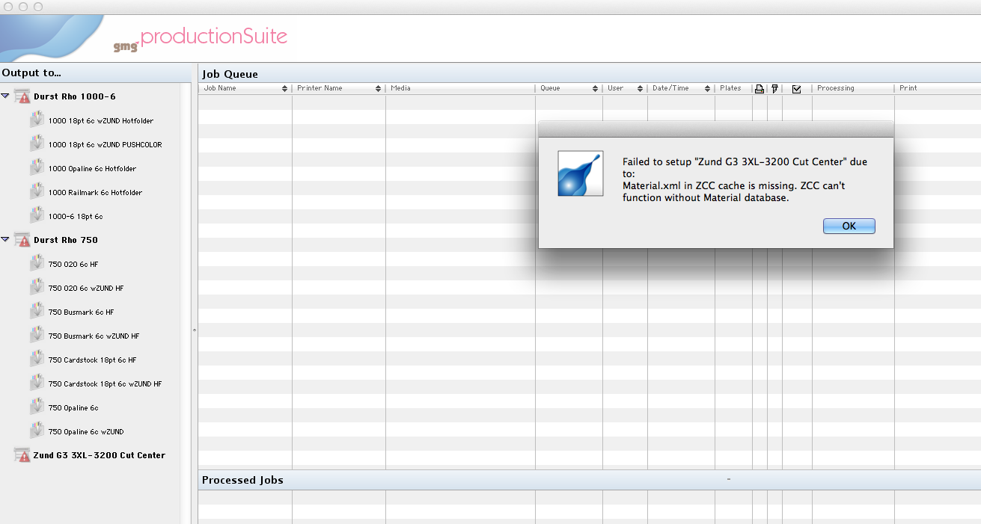Click the Plates column header
Viewport: 981px width, 524px height.
pyautogui.click(x=733, y=88)
